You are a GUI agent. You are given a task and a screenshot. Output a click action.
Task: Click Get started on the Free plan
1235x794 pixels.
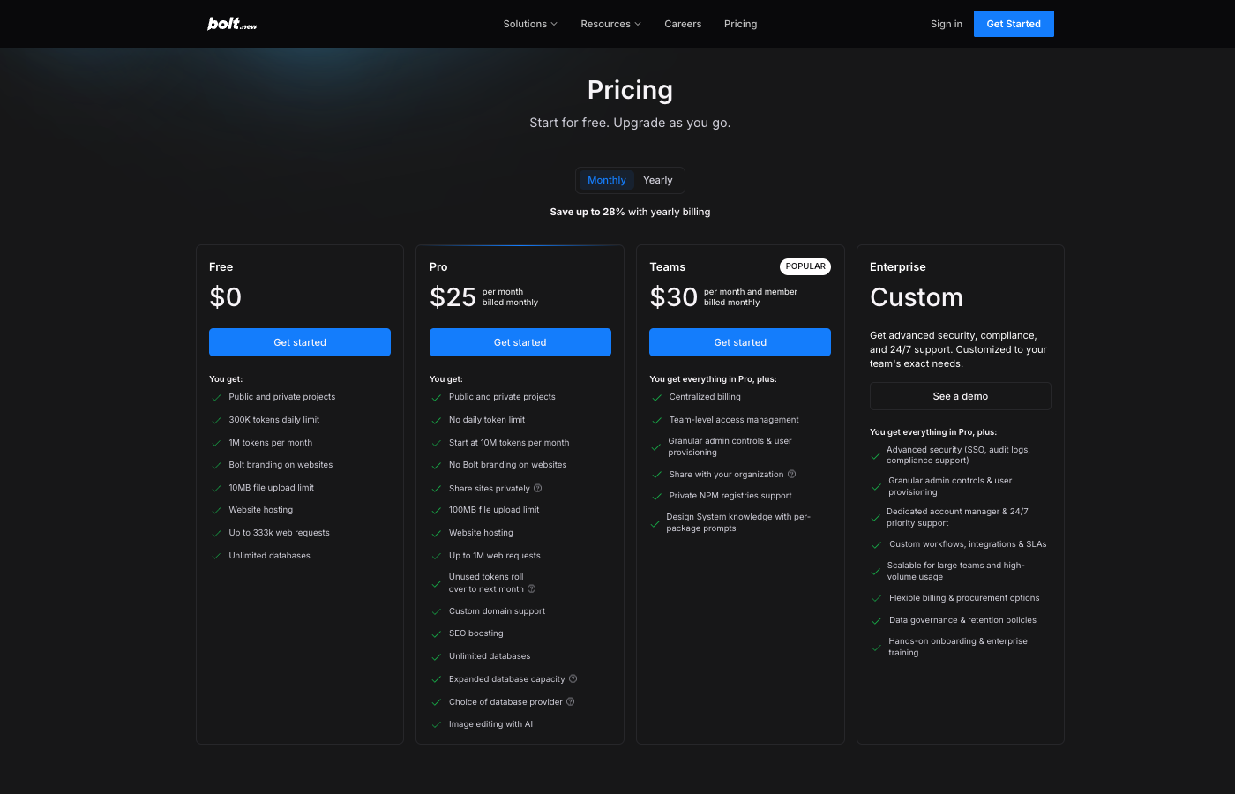click(300, 342)
